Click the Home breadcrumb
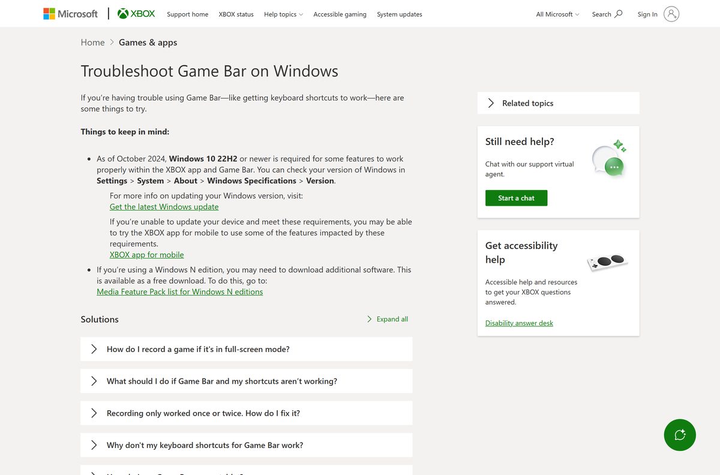 coord(92,43)
